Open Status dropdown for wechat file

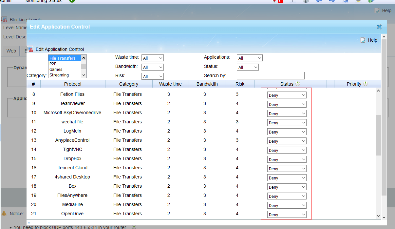click(x=287, y=123)
